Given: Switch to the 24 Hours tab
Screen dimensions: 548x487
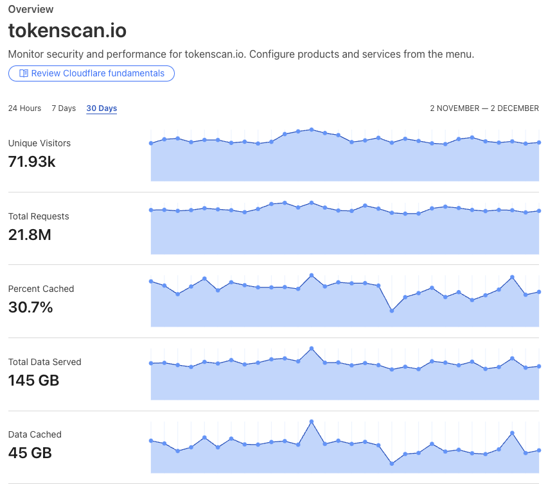Looking at the screenshot, I should pos(24,108).
